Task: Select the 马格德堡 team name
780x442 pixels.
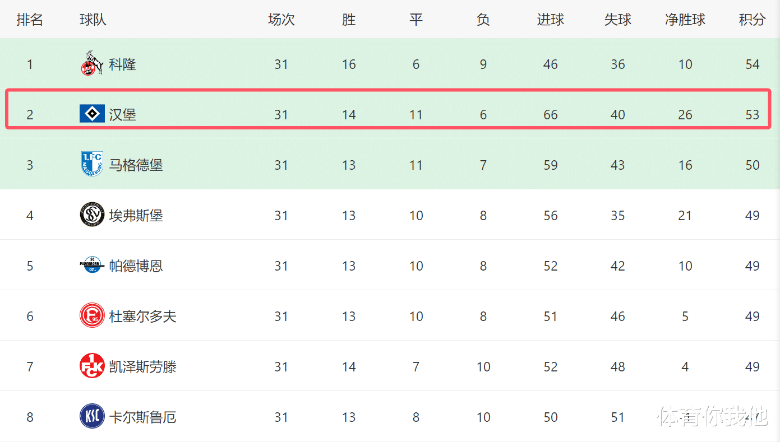Action: [x=136, y=165]
